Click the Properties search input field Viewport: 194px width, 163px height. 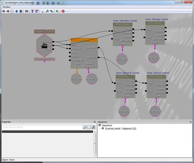coord(42,127)
